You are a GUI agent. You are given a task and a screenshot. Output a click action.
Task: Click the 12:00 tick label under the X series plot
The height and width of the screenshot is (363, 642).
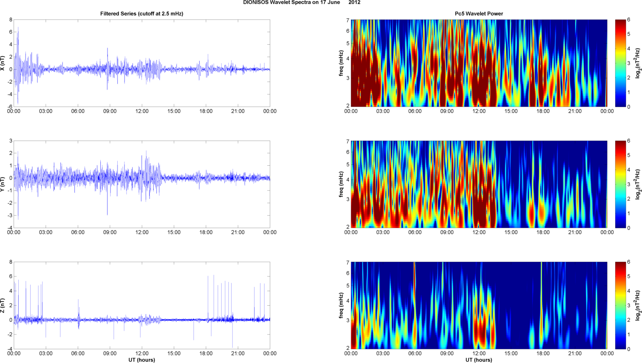[x=142, y=111]
